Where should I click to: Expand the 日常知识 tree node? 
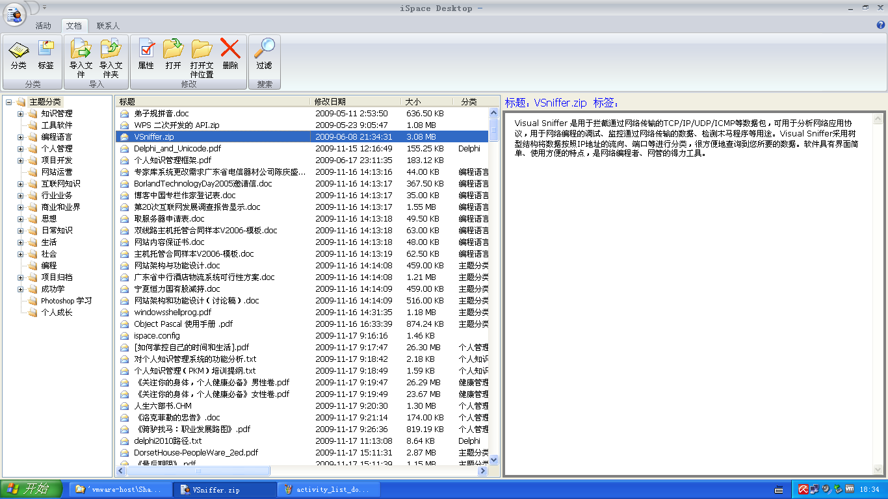pyautogui.click(x=21, y=231)
